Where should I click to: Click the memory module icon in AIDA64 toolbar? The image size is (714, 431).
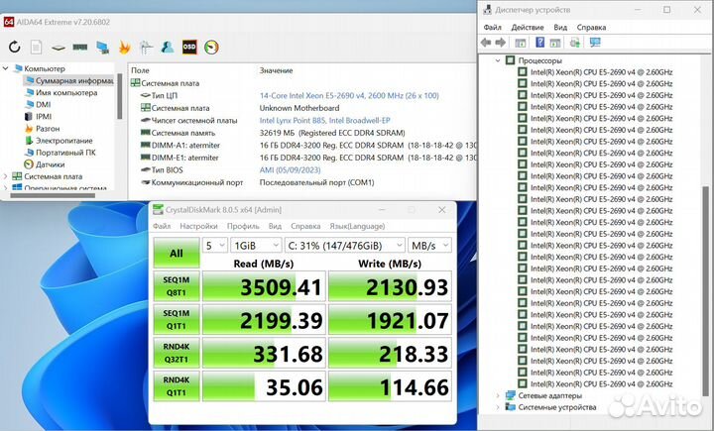(x=80, y=47)
